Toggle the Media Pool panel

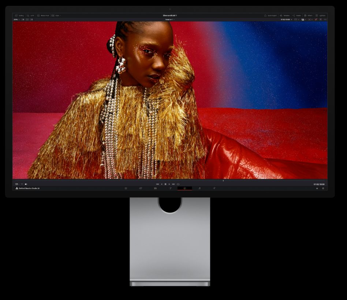pos(43,16)
